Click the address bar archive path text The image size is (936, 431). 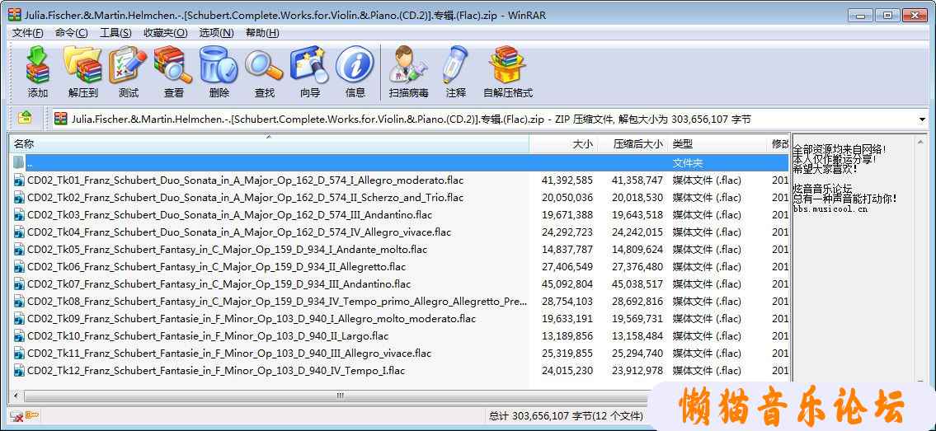(412, 119)
